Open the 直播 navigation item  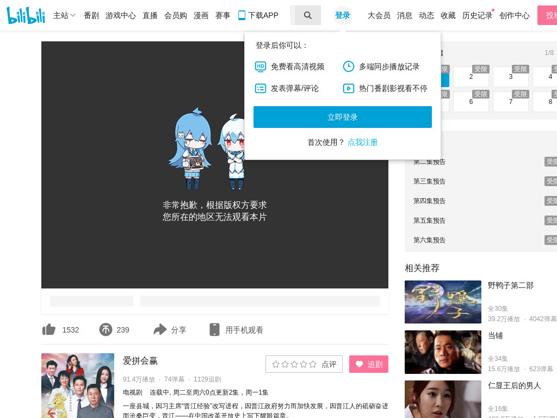point(150,15)
